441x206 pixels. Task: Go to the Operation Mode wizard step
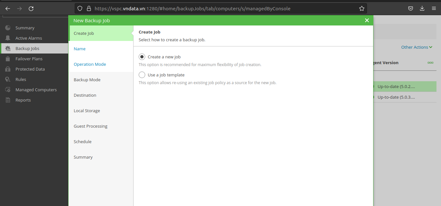click(x=90, y=64)
